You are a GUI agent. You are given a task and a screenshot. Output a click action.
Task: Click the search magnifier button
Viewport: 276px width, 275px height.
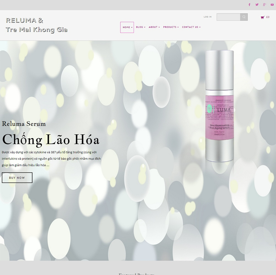244,17
